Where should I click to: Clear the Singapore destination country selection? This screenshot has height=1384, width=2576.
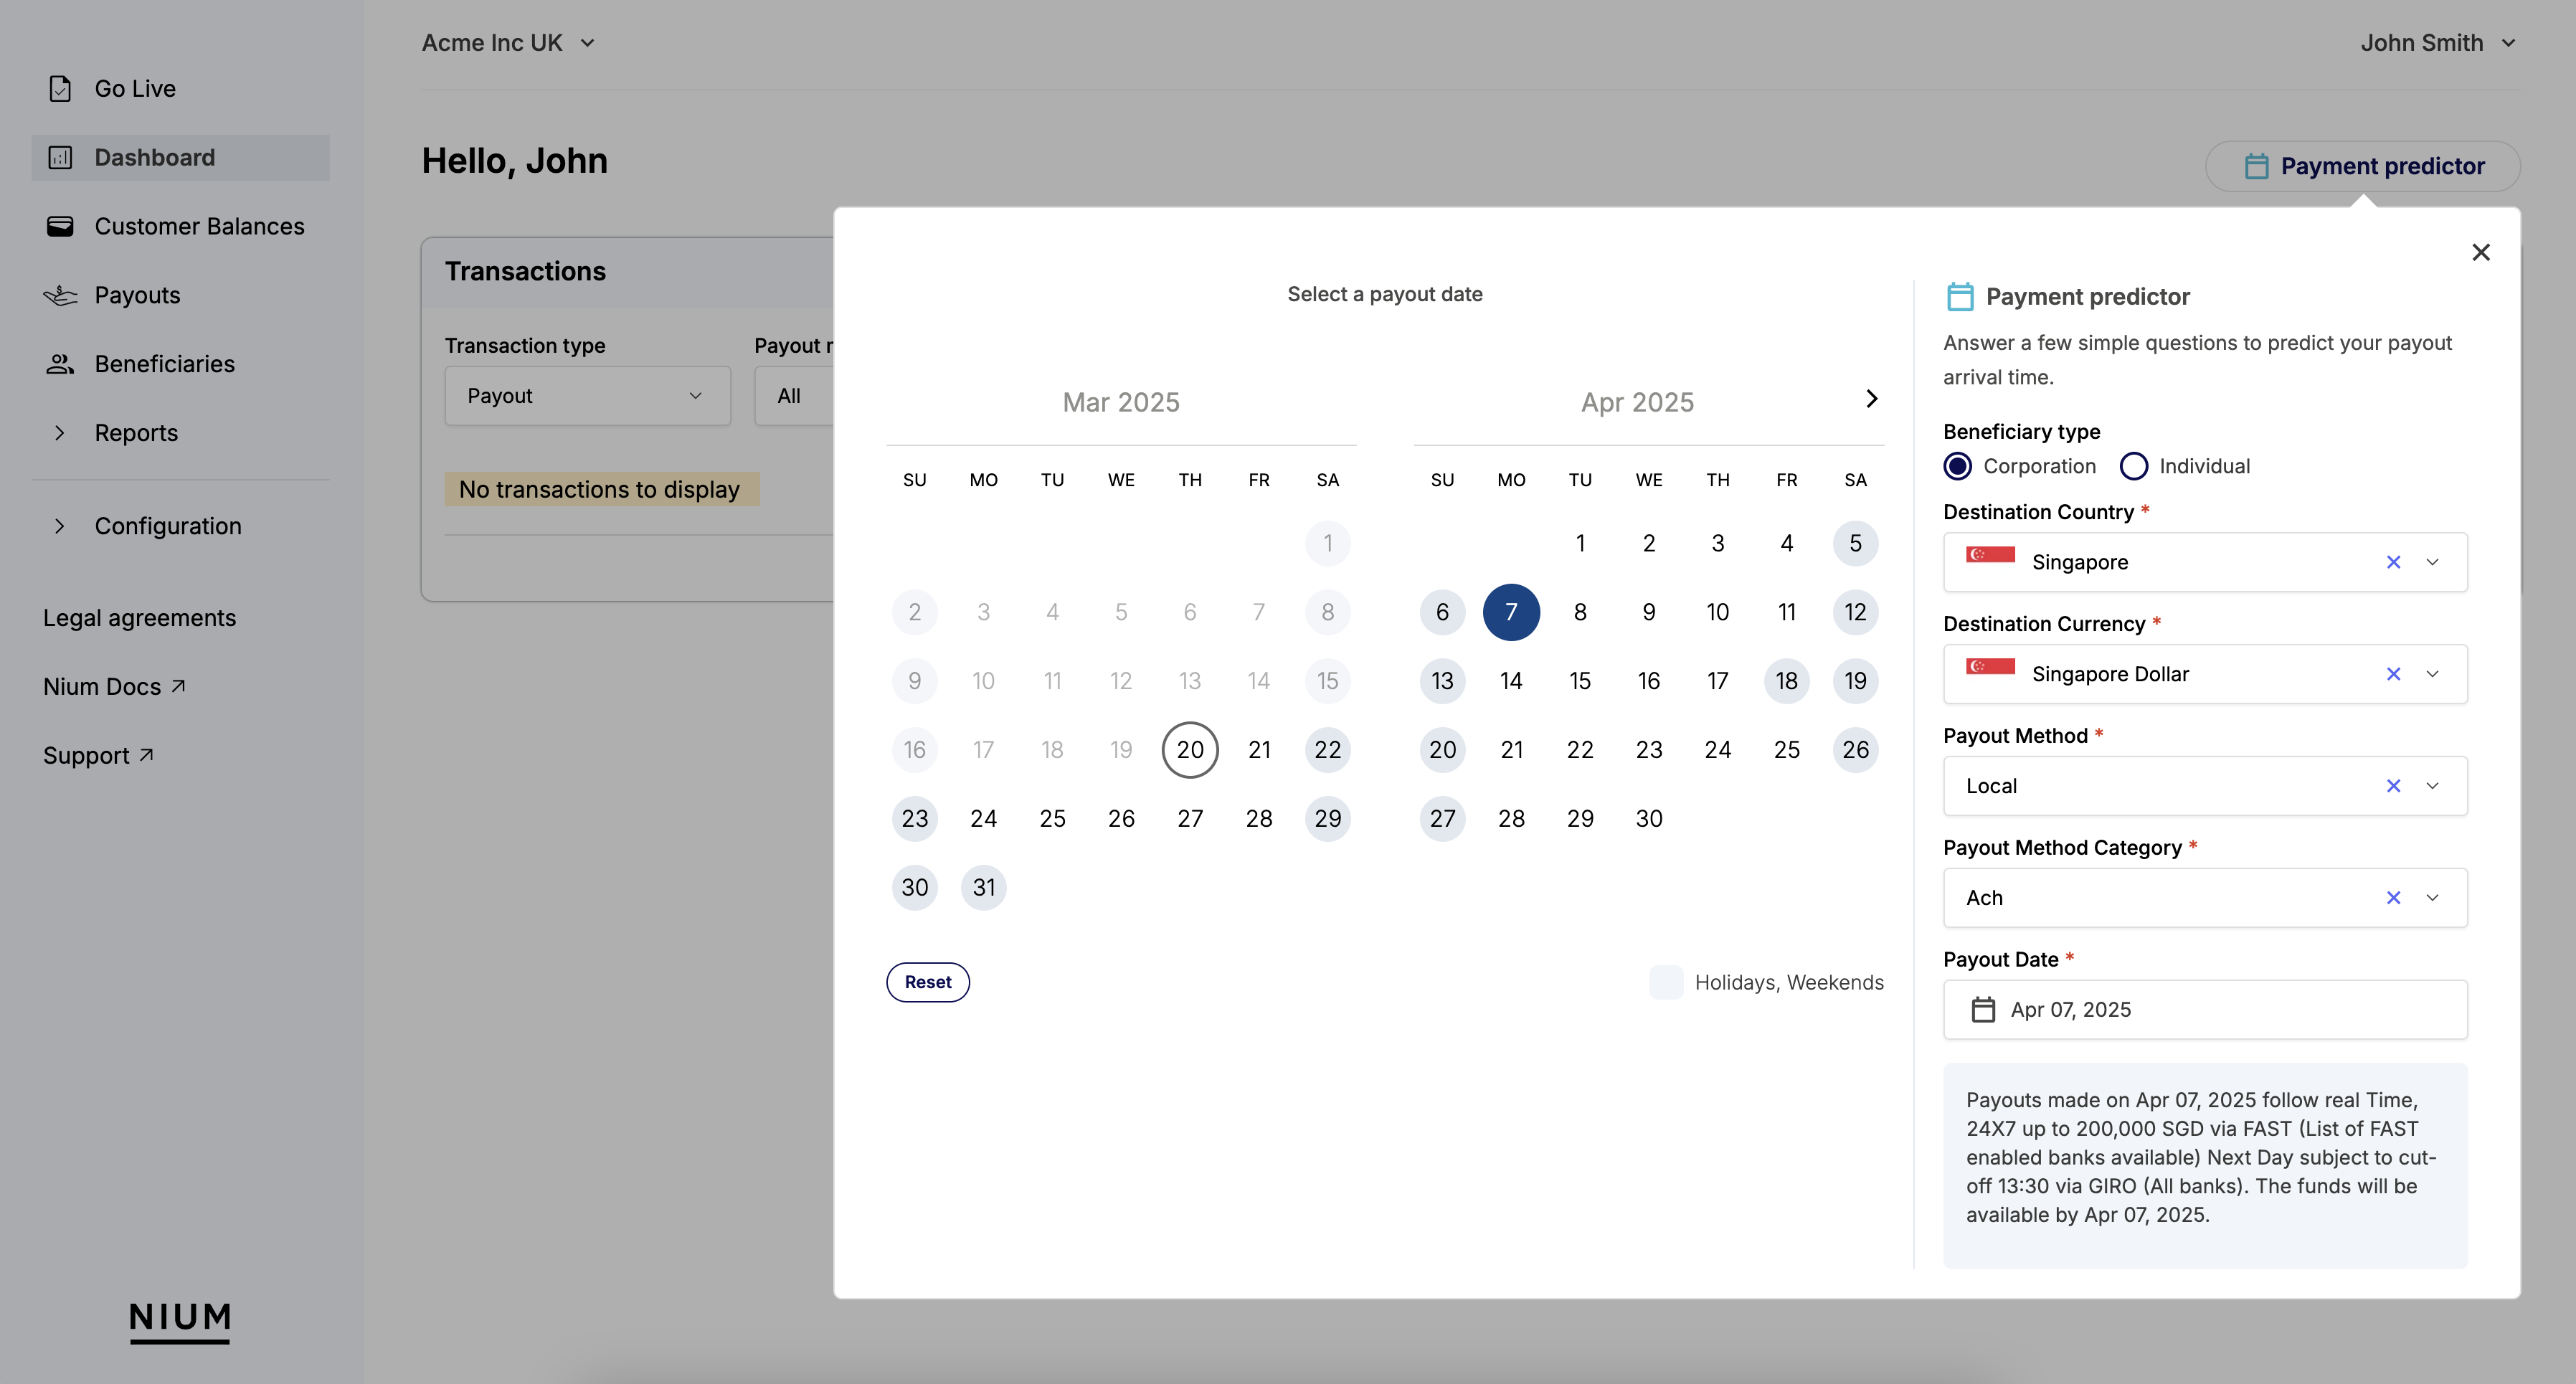coord(2393,562)
